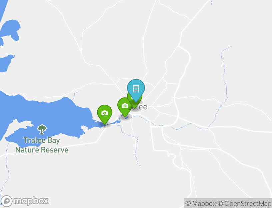Click the camera glyph in the bay marker
The height and width of the screenshot is (208, 272).
click(105, 113)
